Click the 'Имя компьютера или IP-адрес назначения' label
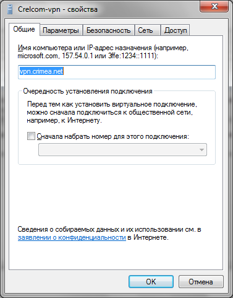Image resolution: width=233 pixels, height=298 pixels. (103, 52)
